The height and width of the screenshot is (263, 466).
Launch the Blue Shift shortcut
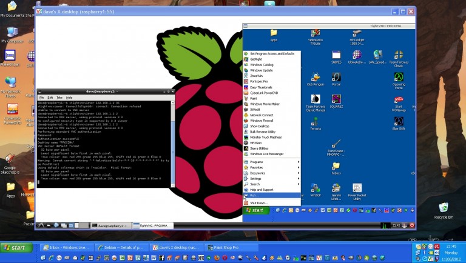tap(399, 123)
